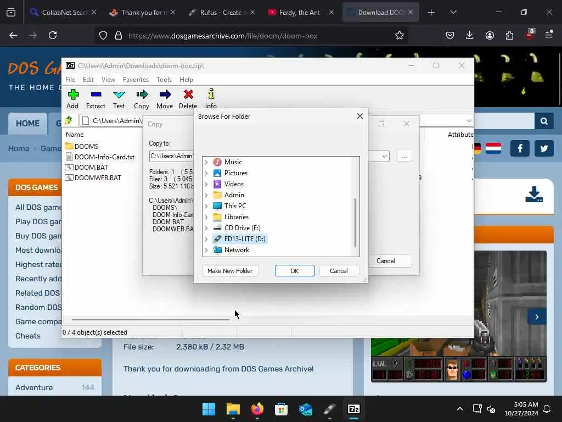Expand the Network tree node
562x422 pixels.
tap(206, 250)
